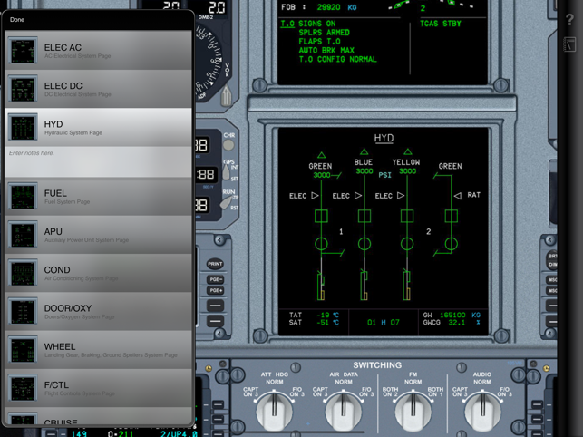
Task: Click the AUTO BRK MAX memo line
Action: point(326,50)
